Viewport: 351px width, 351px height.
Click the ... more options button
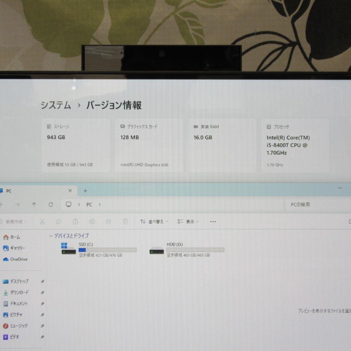tap(213, 221)
